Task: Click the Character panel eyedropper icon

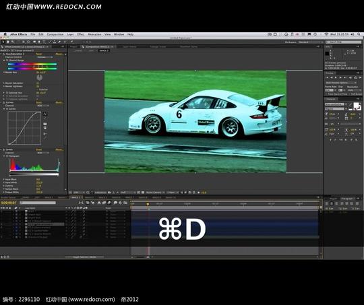Action: pos(350,104)
